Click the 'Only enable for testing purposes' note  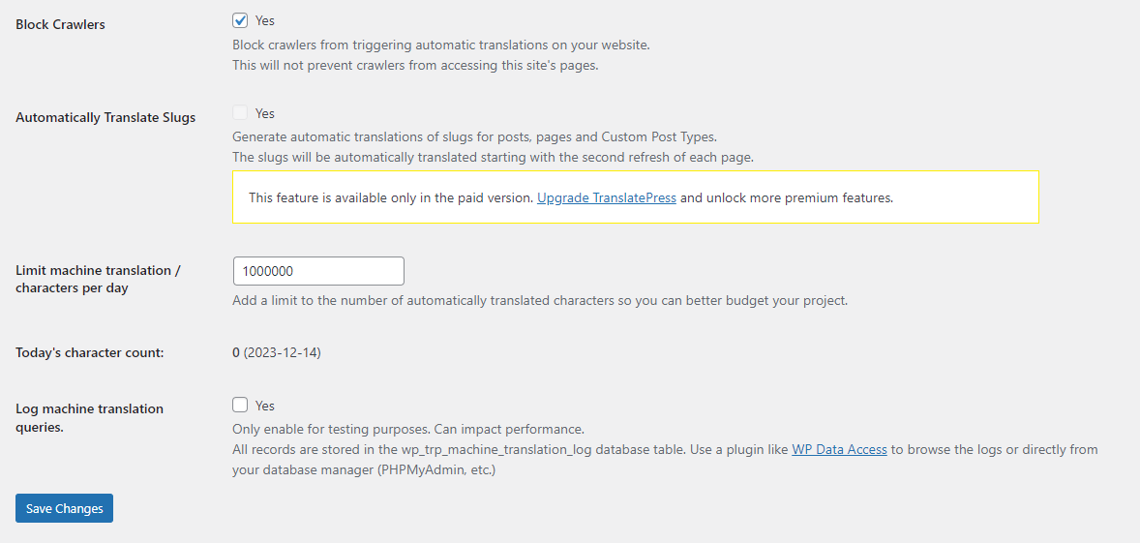tap(408, 429)
